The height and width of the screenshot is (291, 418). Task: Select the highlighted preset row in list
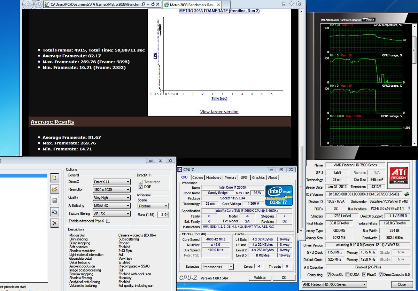point(24,176)
